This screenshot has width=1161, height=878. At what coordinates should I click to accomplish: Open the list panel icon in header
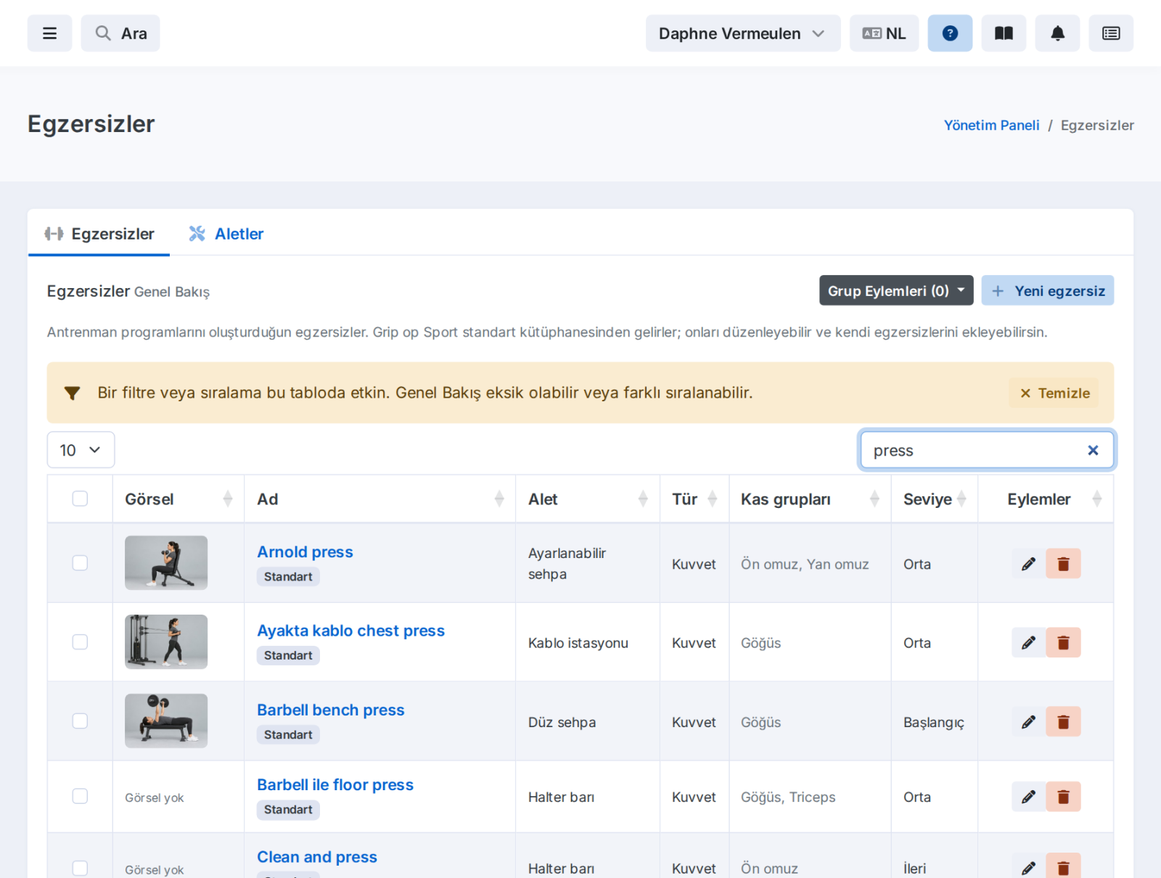pos(1111,33)
